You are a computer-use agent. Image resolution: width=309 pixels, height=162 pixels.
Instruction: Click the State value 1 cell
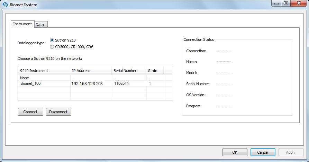click(x=150, y=83)
